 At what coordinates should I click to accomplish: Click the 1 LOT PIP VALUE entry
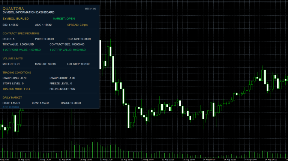click(x=67, y=50)
